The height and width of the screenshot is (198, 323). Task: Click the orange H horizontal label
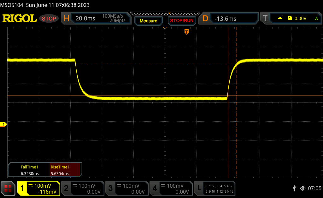click(x=66, y=19)
